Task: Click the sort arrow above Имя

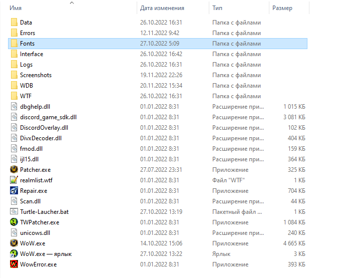Action: pos(72,3)
